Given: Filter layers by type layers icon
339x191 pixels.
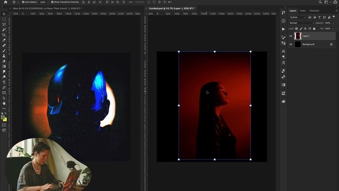Looking at the screenshot, I should click(319, 18).
